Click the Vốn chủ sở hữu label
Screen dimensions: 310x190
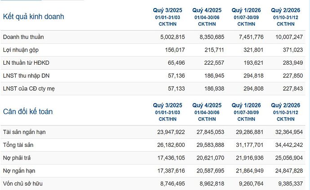point(22,184)
